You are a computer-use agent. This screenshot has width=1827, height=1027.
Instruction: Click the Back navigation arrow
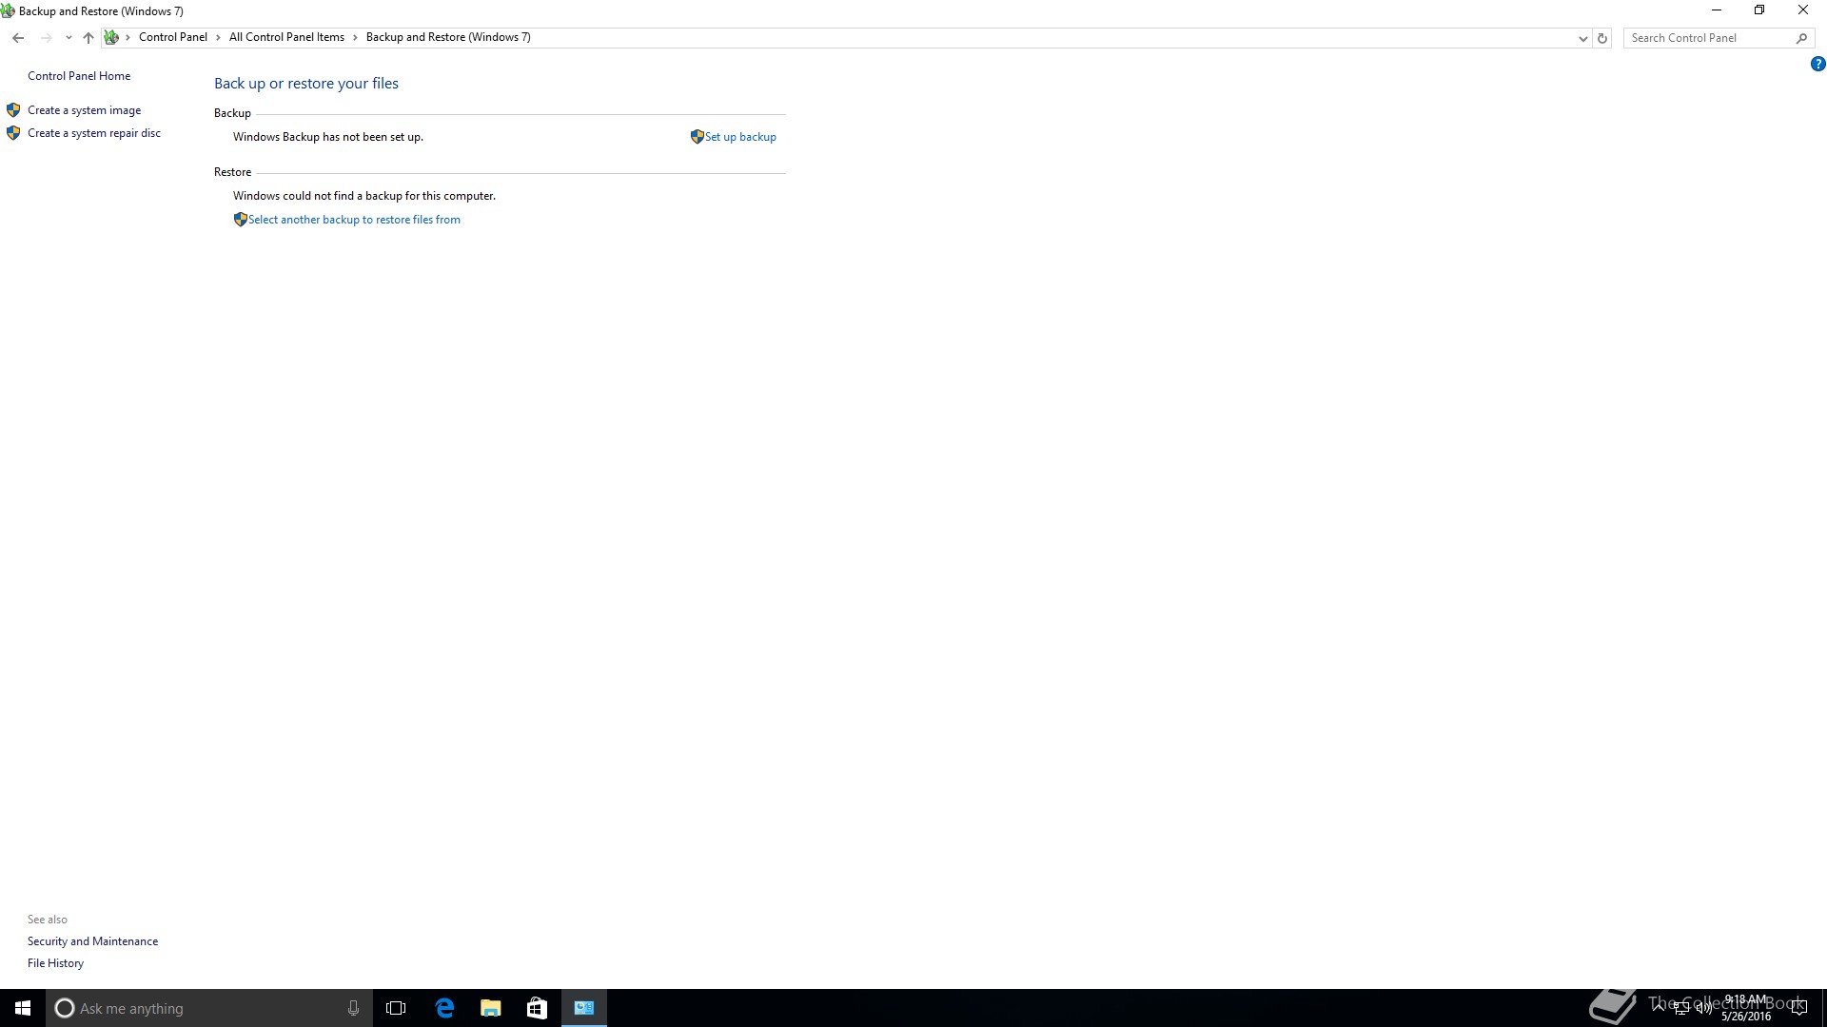pos(18,38)
